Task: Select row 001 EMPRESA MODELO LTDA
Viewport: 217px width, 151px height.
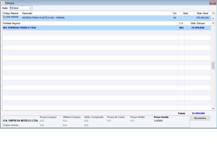Action: 107,28
